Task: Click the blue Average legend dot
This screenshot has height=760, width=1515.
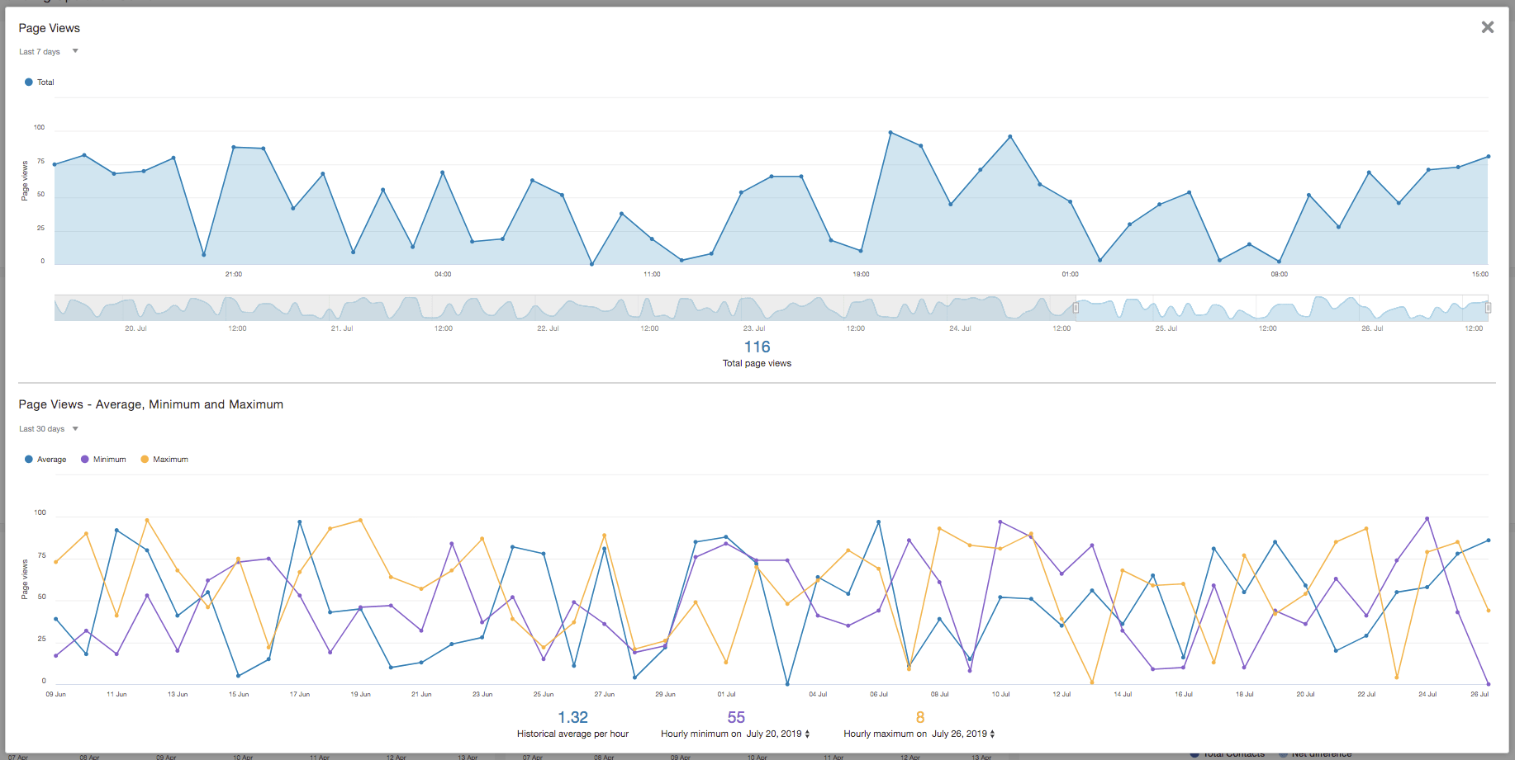Action: coord(28,459)
